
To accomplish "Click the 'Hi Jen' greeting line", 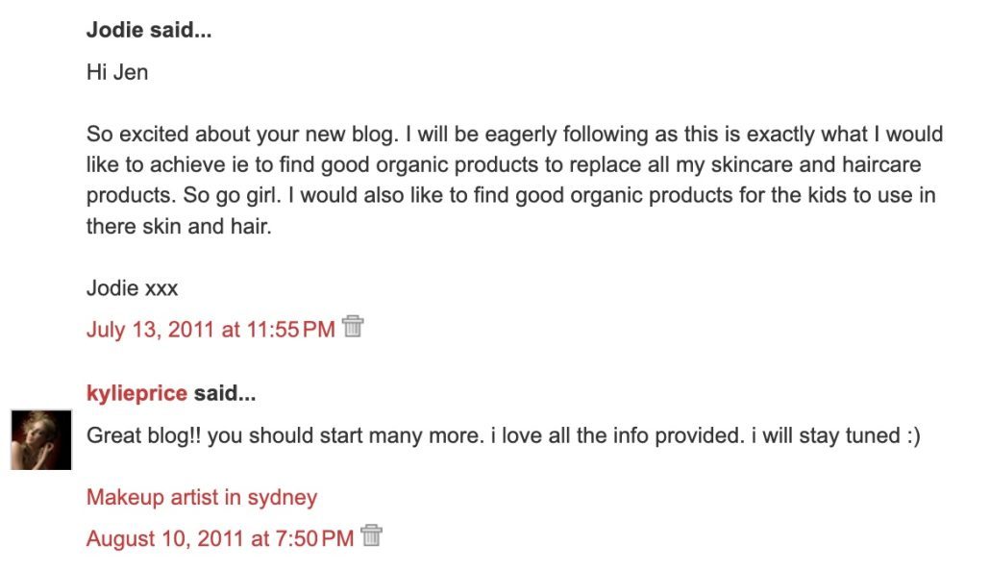I will click(117, 72).
